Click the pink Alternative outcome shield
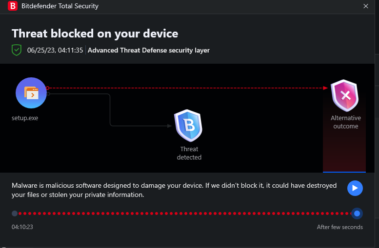 (x=345, y=95)
